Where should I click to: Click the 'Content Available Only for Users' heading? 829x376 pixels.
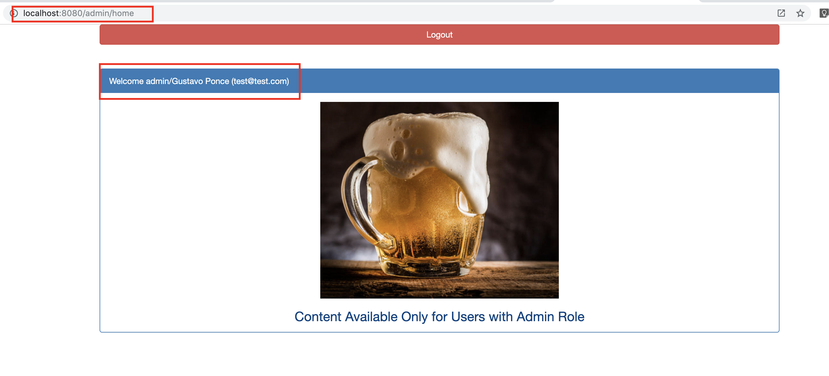tap(439, 317)
